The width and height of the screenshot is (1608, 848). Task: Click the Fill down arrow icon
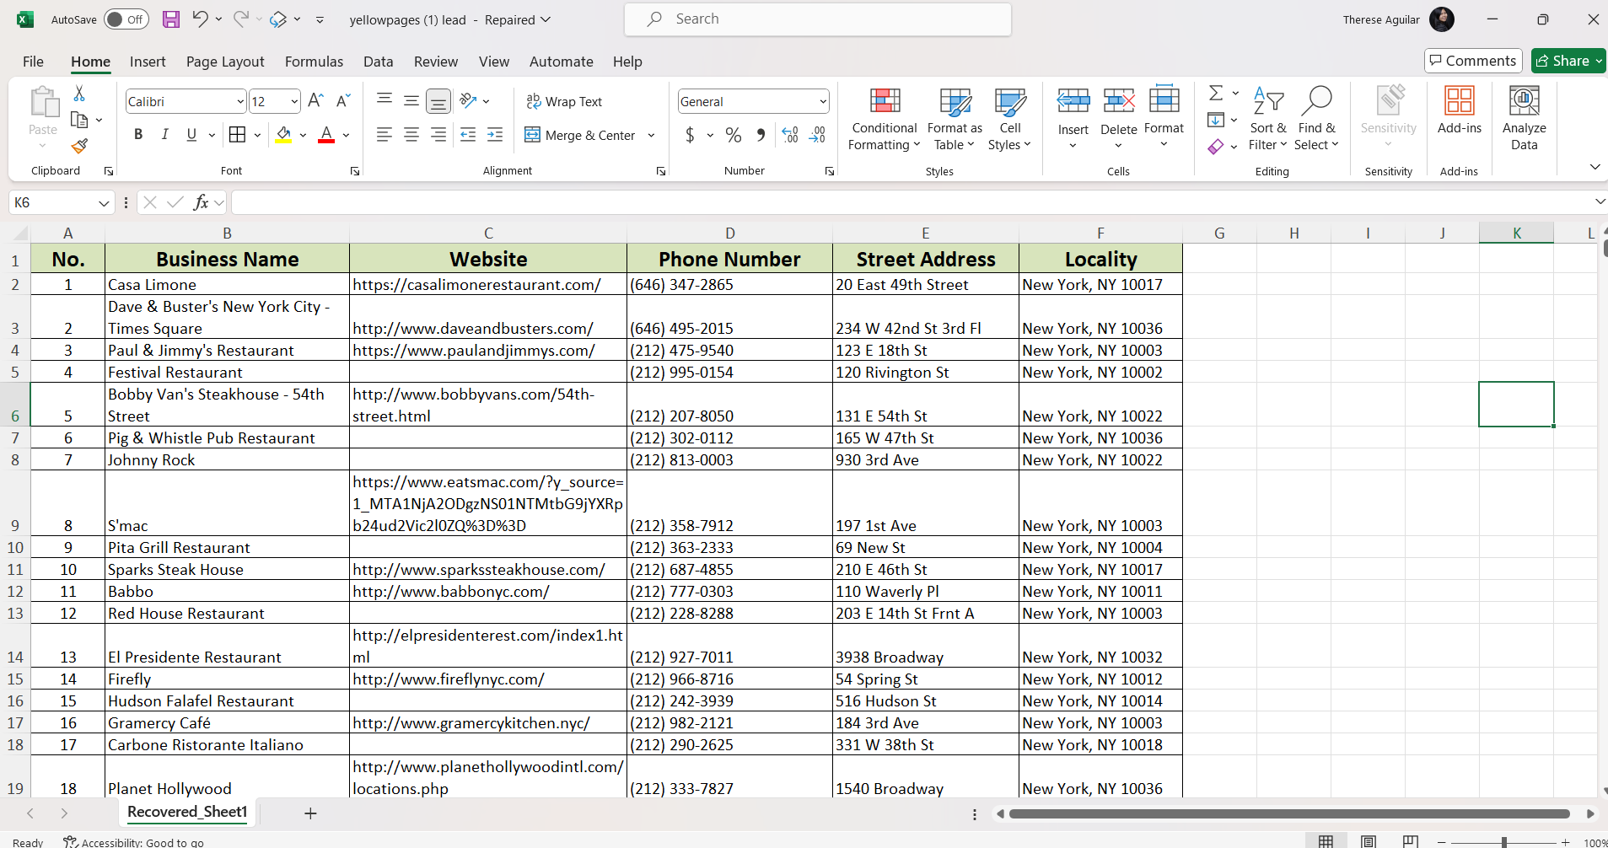click(1216, 120)
